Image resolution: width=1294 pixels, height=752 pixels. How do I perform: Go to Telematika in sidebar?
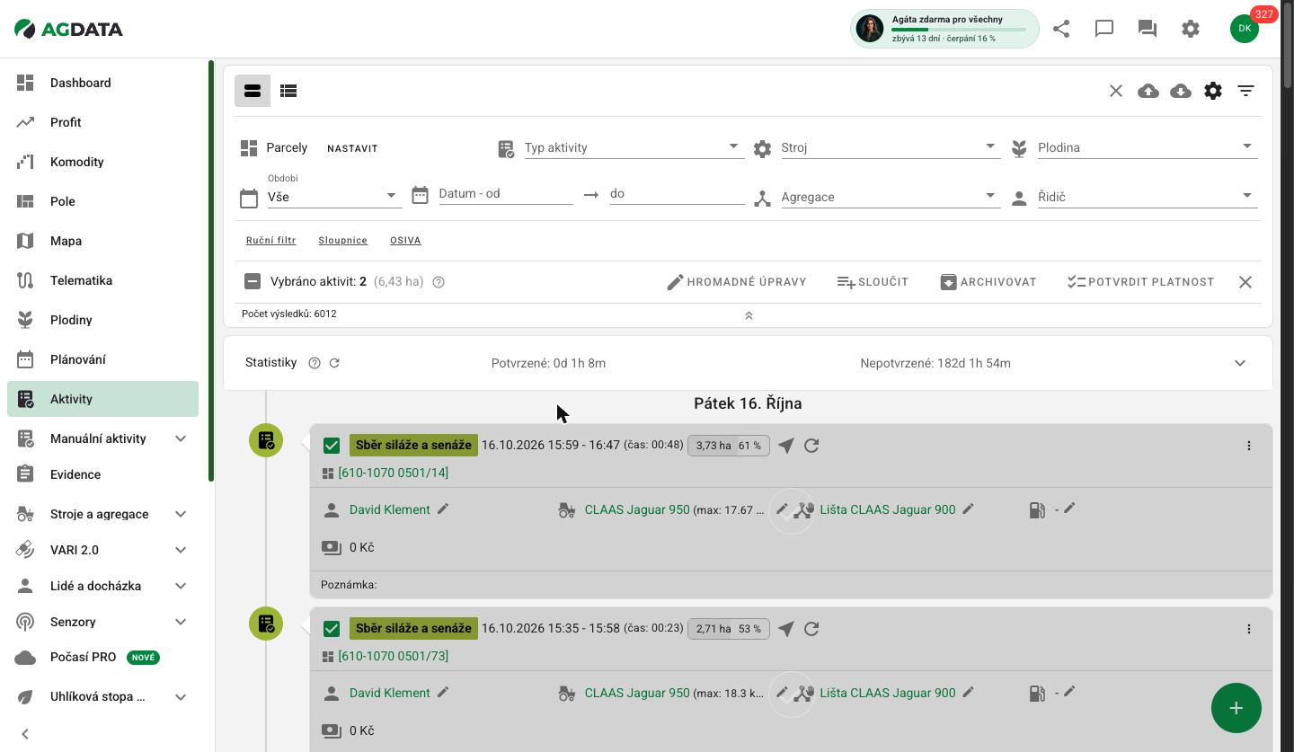102,280
